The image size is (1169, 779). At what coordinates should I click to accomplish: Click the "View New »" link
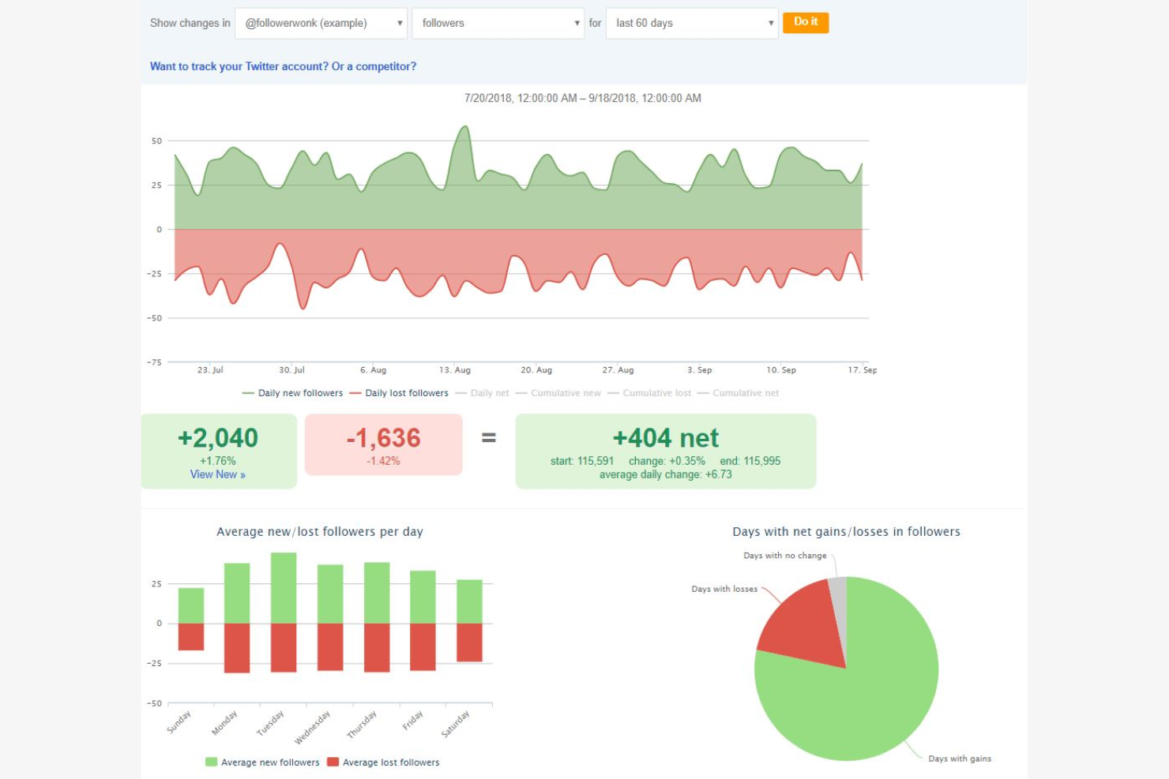pyautogui.click(x=217, y=474)
